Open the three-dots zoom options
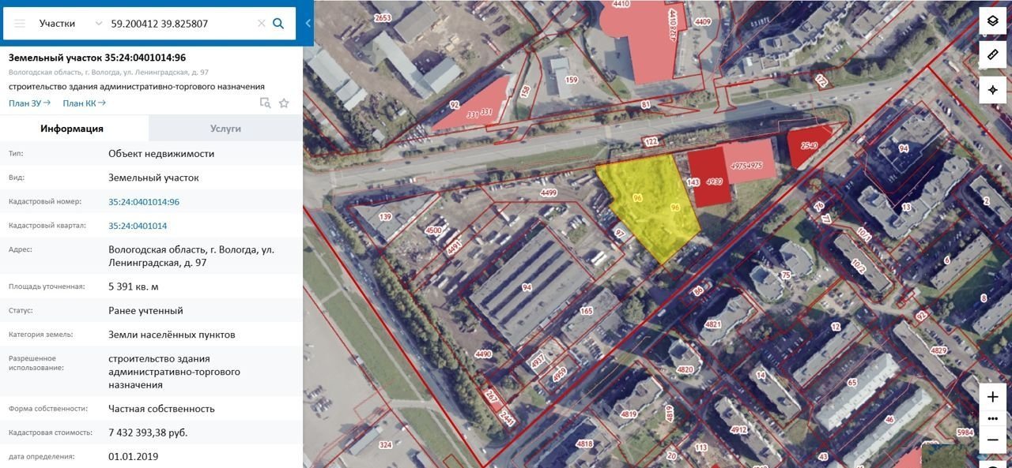The height and width of the screenshot is (468, 1012). [x=993, y=418]
